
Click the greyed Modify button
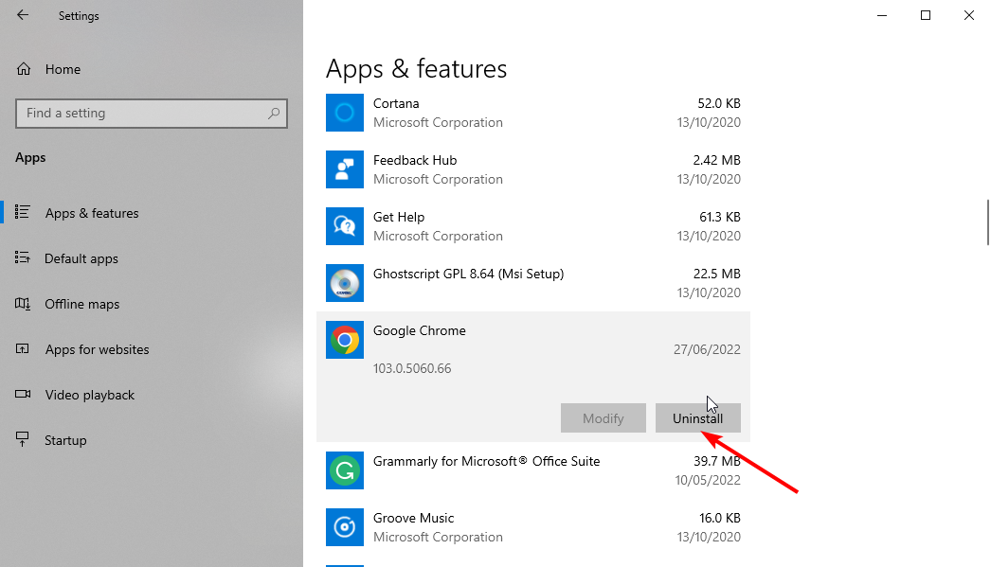tap(603, 418)
